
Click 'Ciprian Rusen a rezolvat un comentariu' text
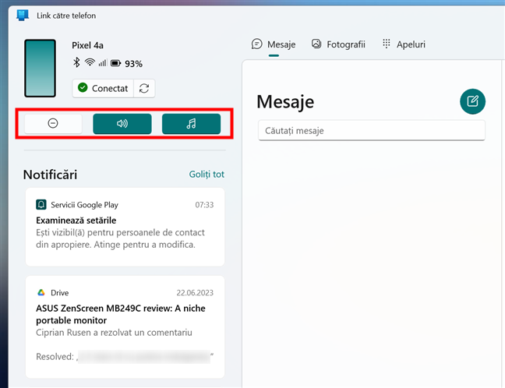tap(114, 333)
